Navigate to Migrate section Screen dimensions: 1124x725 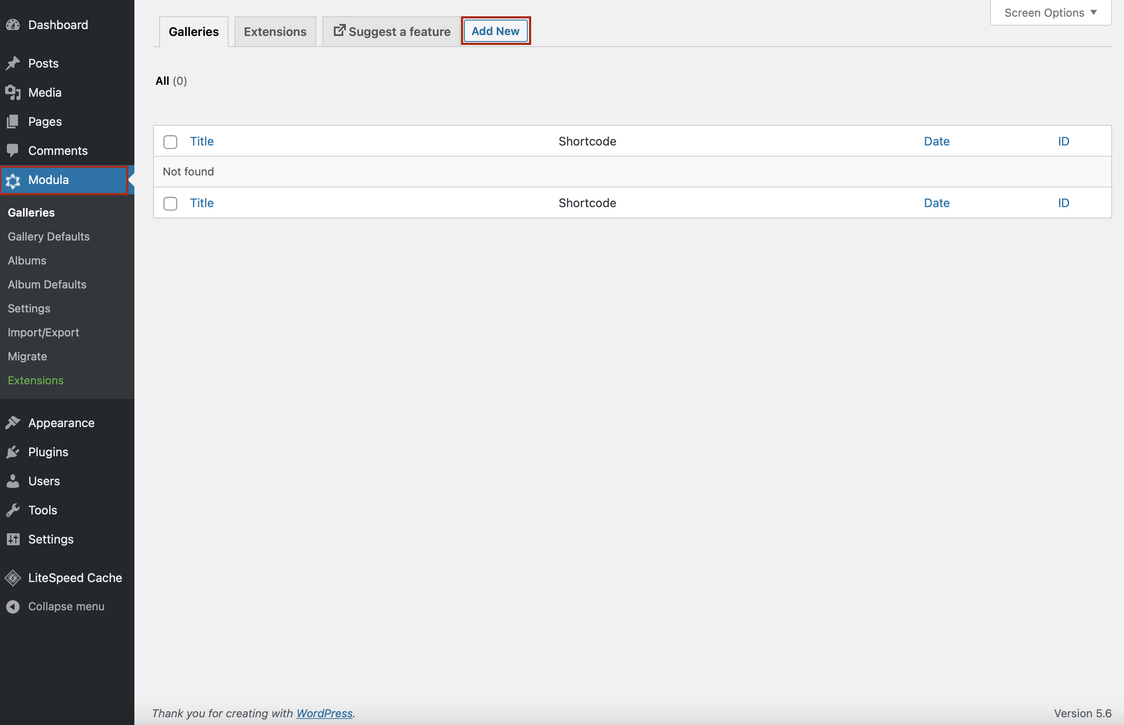27,356
